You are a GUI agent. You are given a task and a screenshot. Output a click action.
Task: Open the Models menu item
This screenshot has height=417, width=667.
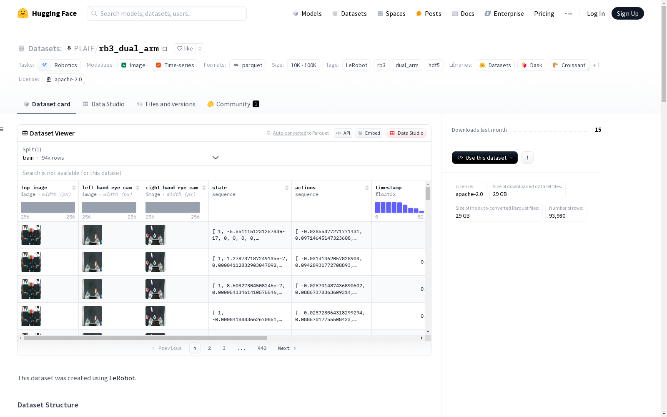tap(307, 13)
